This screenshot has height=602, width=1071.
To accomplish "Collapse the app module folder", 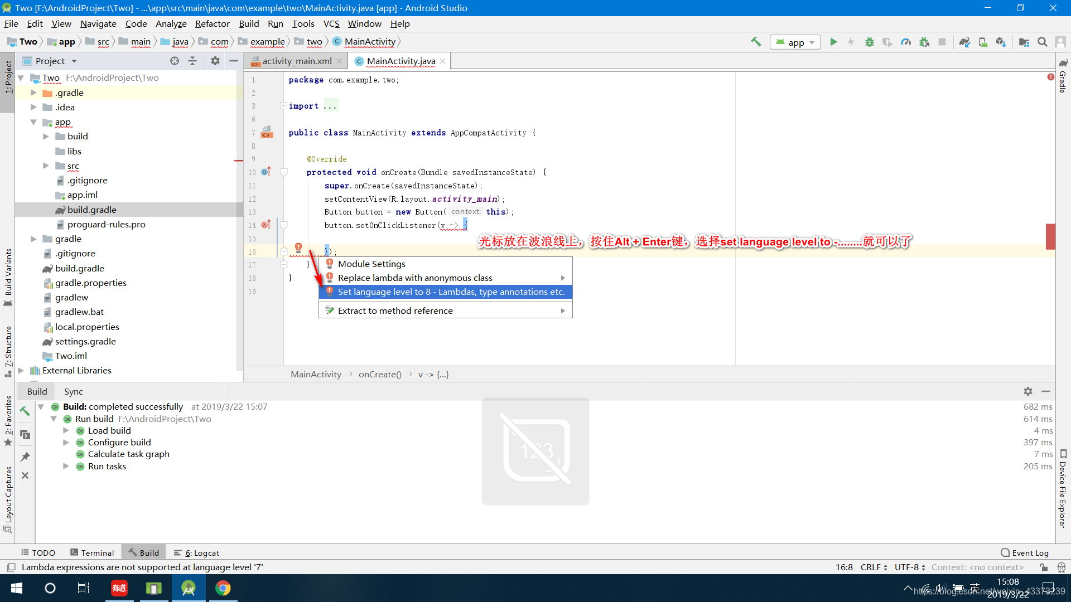I will (x=33, y=122).
